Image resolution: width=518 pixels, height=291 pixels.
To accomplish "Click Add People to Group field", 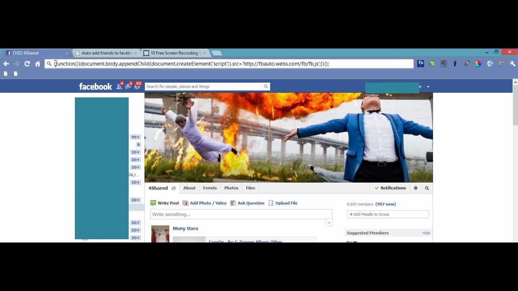I will click(388, 214).
